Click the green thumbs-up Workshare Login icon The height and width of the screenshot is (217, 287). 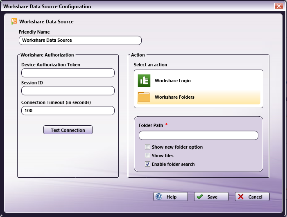pyautogui.click(x=144, y=81)
